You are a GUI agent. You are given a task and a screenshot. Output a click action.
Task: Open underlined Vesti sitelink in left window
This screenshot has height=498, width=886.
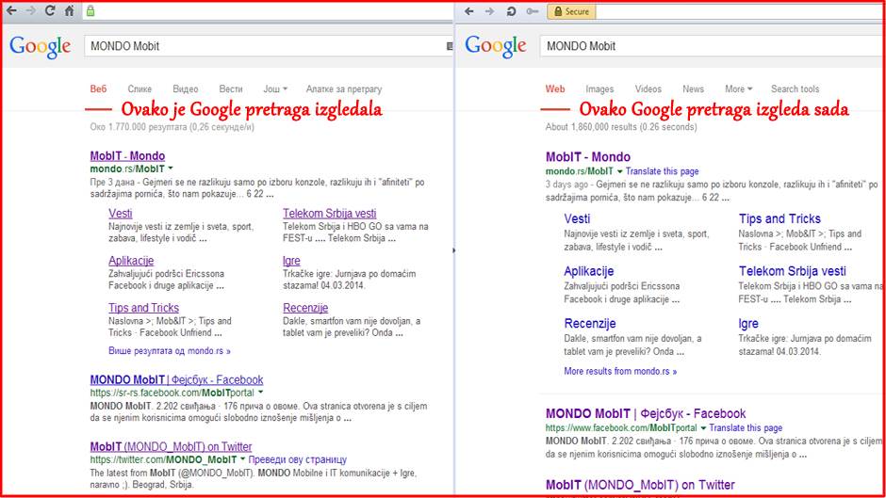[121, 214]
